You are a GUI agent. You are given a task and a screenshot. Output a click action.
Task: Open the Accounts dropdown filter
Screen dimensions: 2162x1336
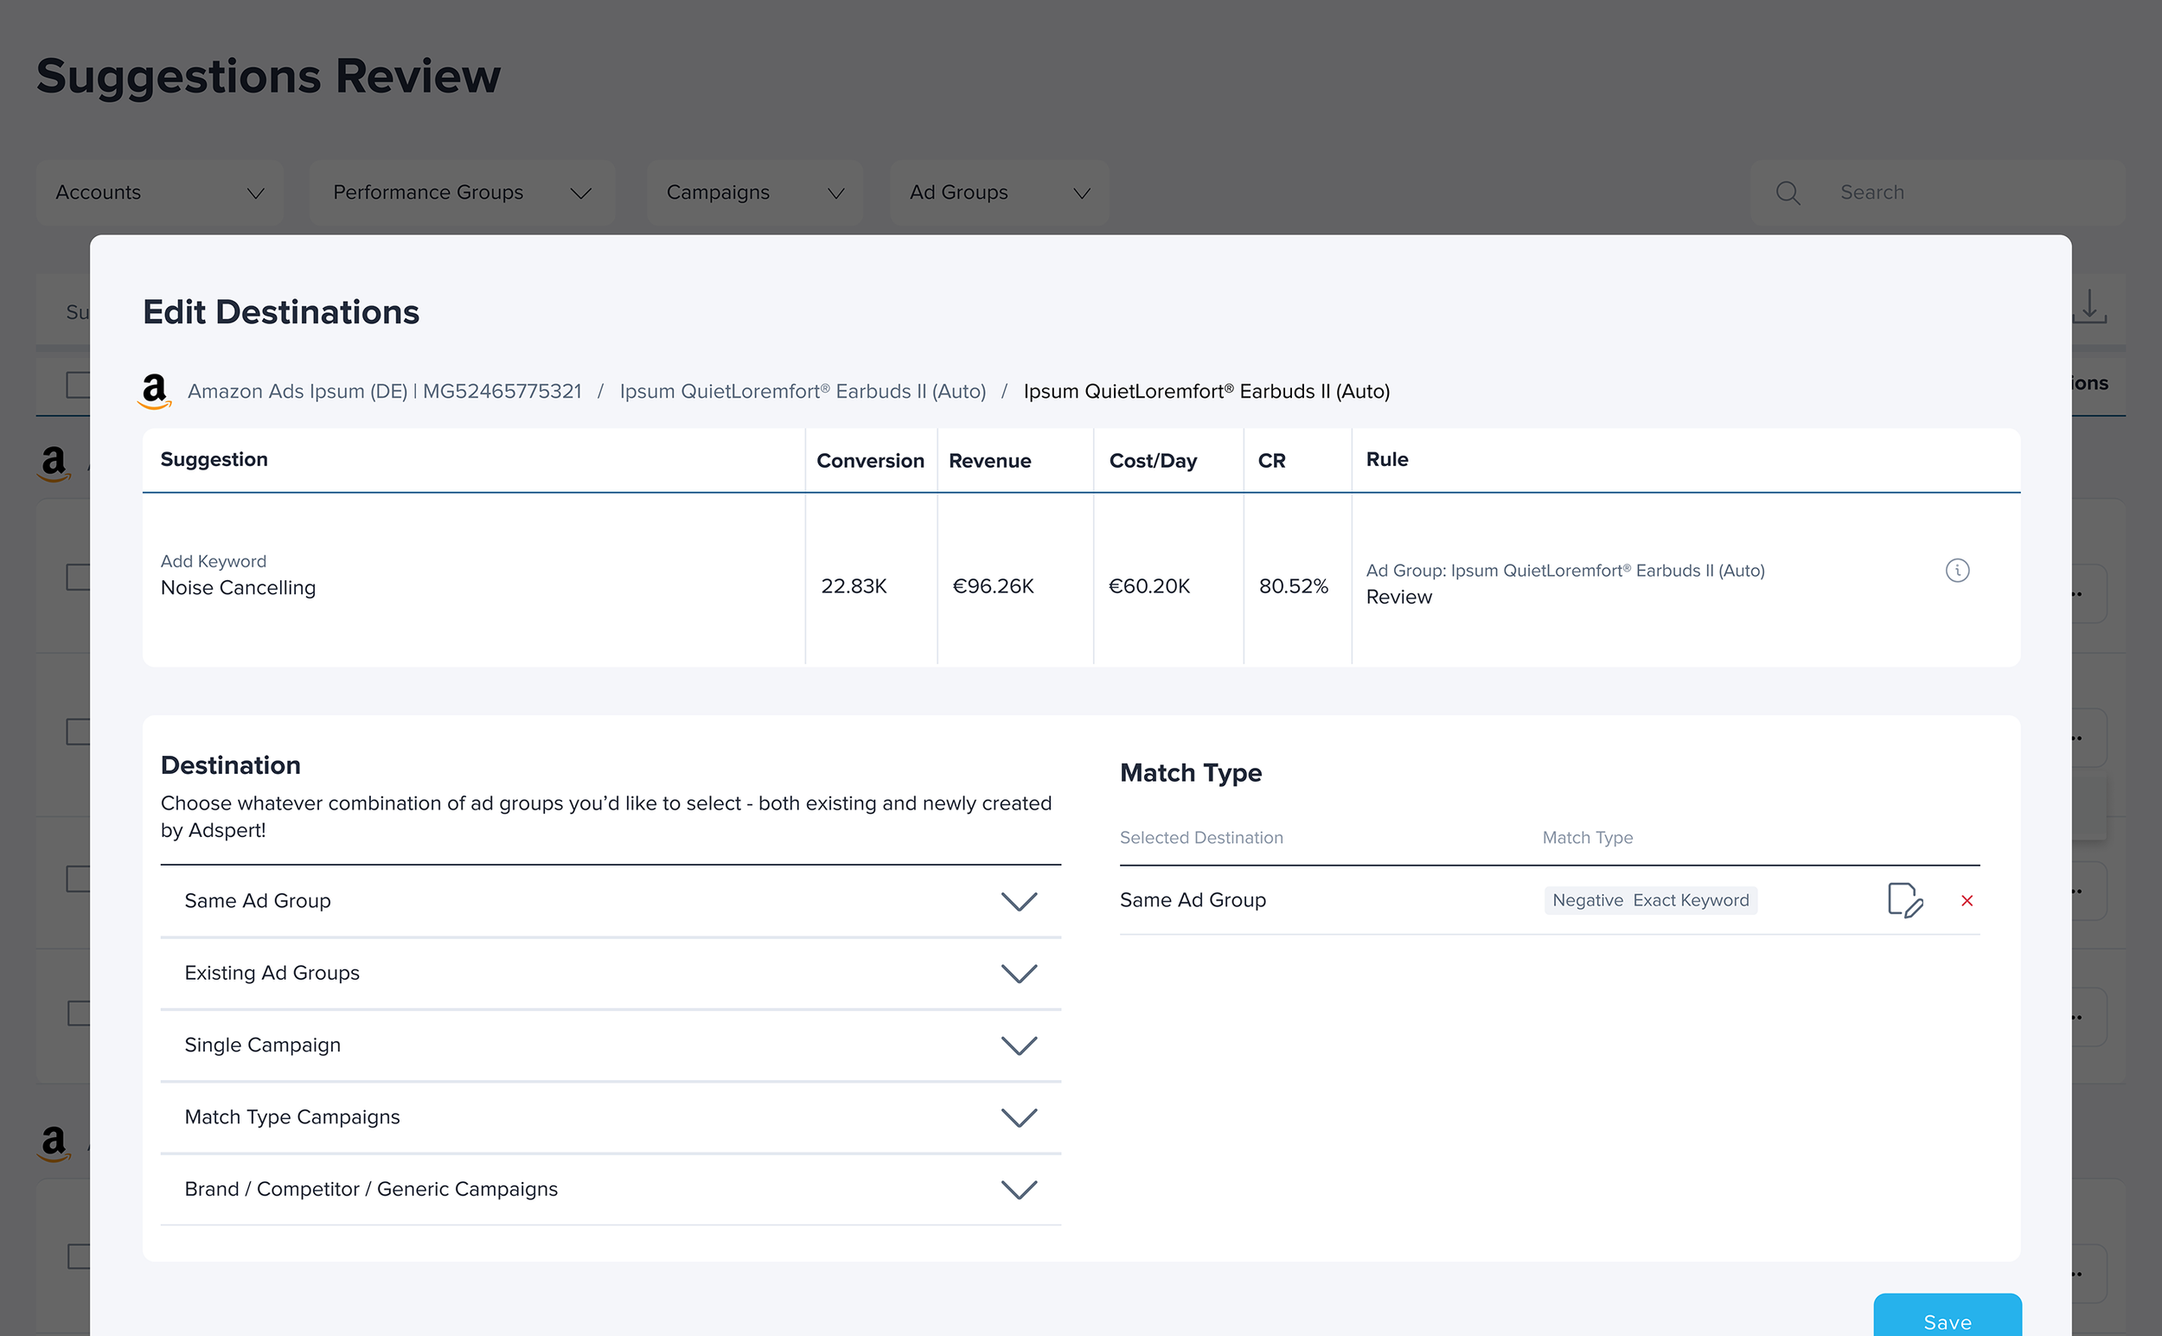pyautogui.click(x=159, y=193)
